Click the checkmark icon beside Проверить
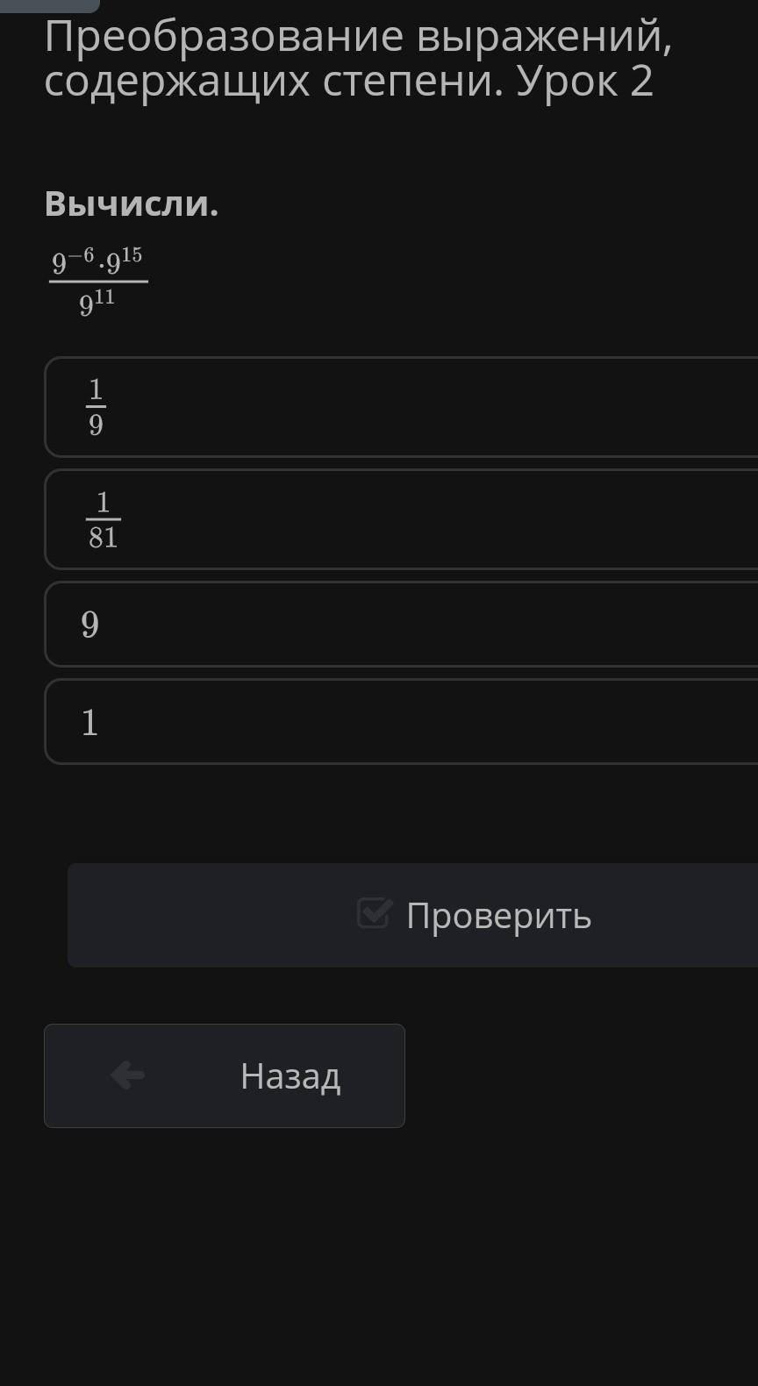Image resolution: width=758 pixels, height=1386 pixels. pos(375,913)
